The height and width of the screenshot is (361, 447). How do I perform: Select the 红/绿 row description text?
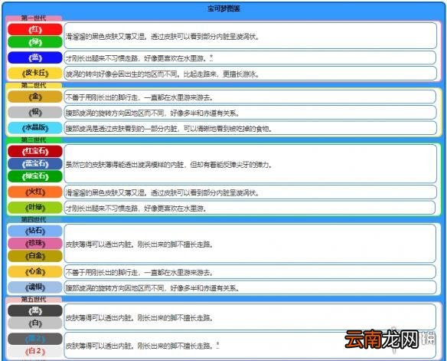(x=162, y=37)
